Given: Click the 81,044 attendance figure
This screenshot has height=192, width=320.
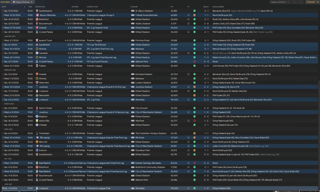Looking at the screenshot, I should pos(174,163).
